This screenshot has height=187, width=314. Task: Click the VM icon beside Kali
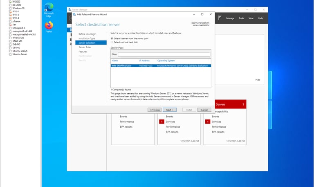10,25
